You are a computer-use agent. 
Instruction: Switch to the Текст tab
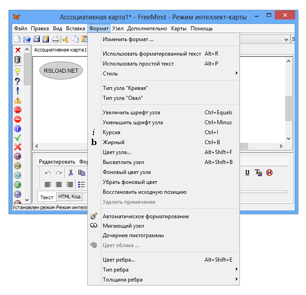[47, 197]
